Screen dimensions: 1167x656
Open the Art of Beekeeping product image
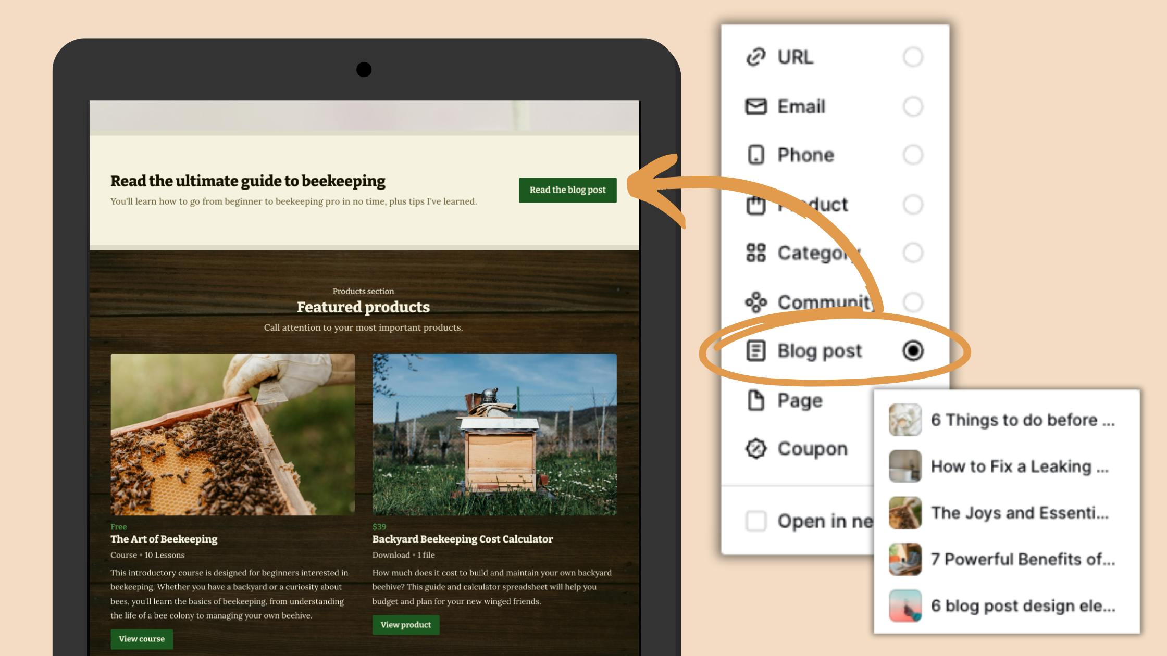tap(232, 434)
